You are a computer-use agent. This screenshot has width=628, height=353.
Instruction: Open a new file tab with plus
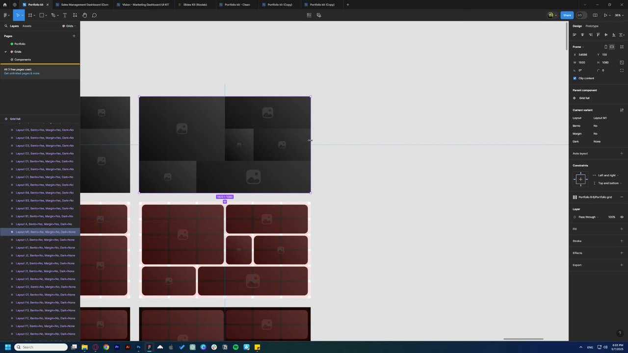coord(348,4)
